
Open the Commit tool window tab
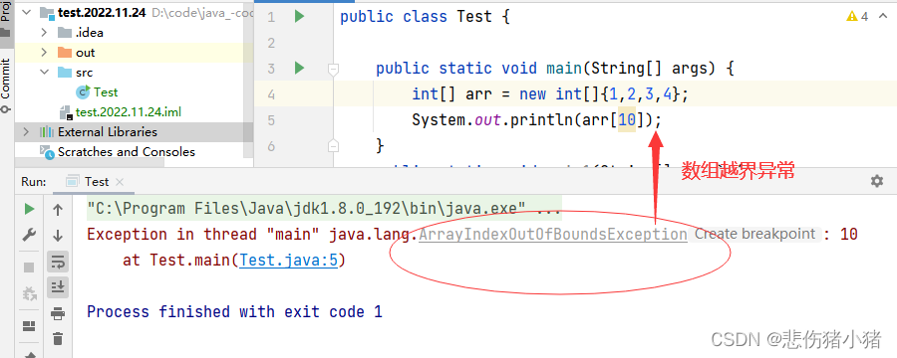[x=6, y=86]
